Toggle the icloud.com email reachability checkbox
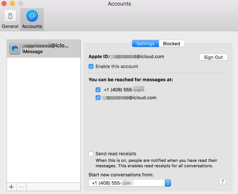Image resolution: width=238 pixels, height=194 pixels. [98, 98]
